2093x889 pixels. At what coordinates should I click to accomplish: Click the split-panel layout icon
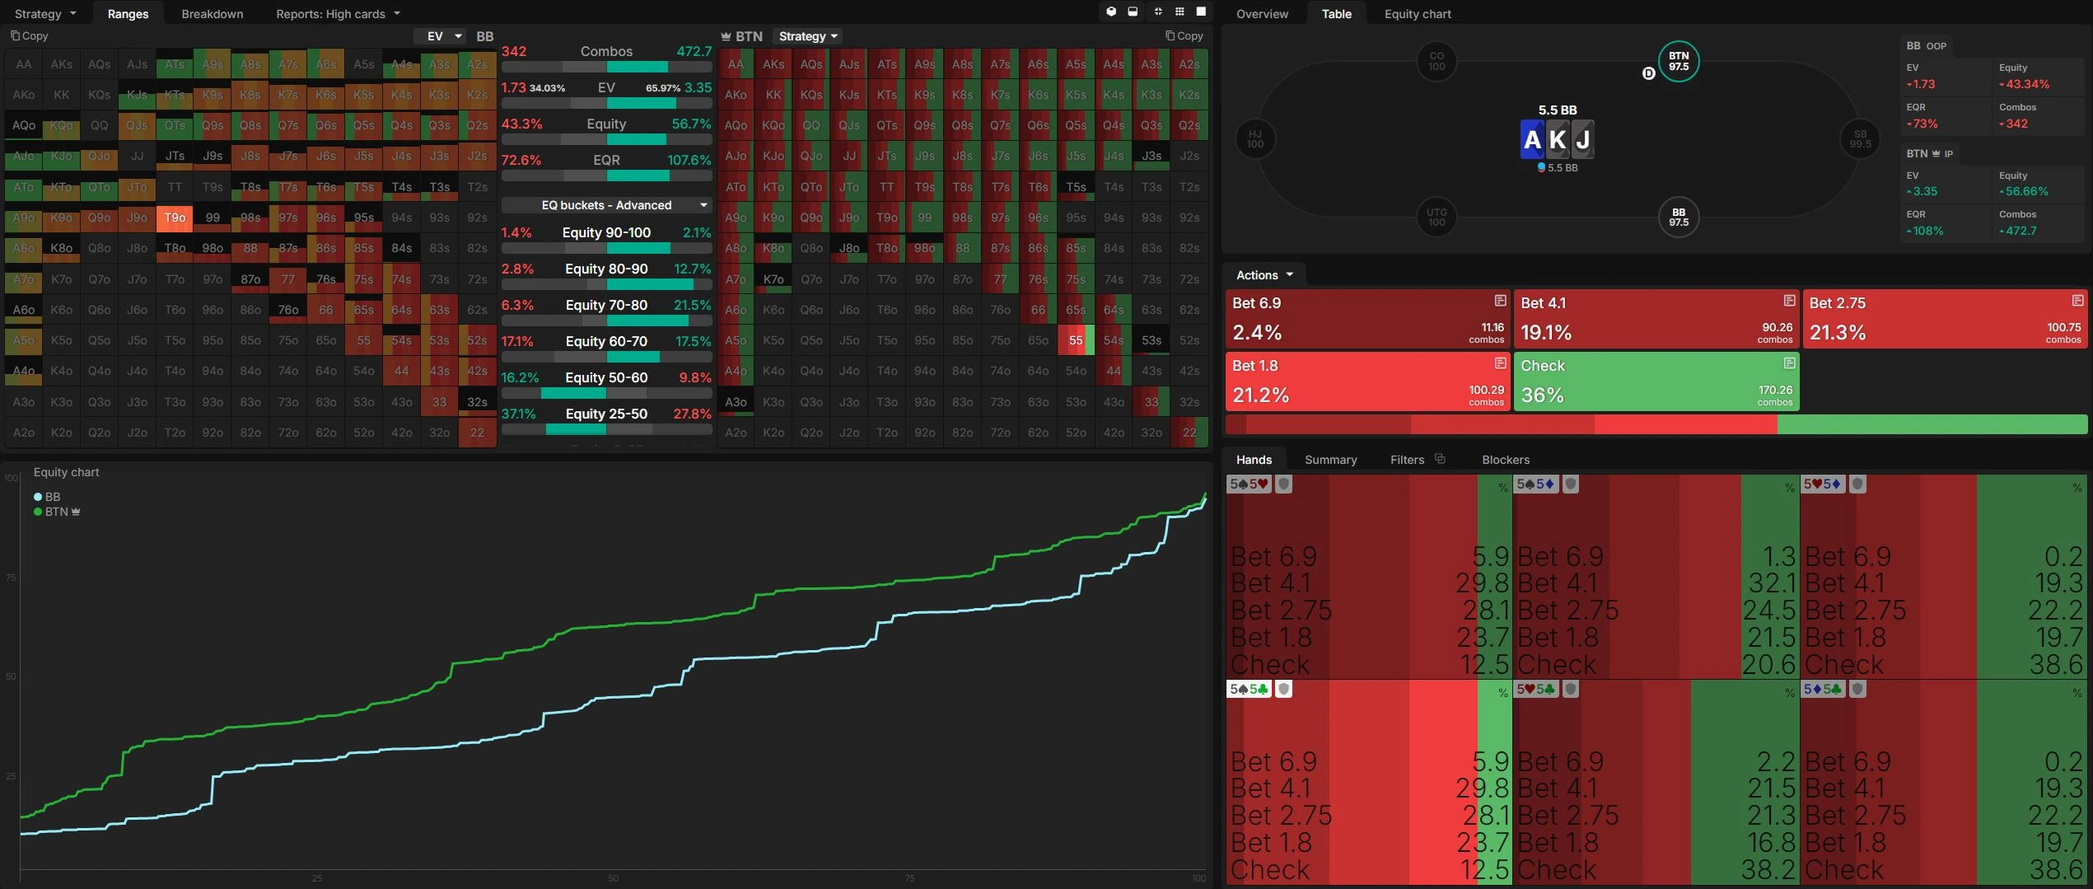pyautogui.click(x=1133, y=12)
